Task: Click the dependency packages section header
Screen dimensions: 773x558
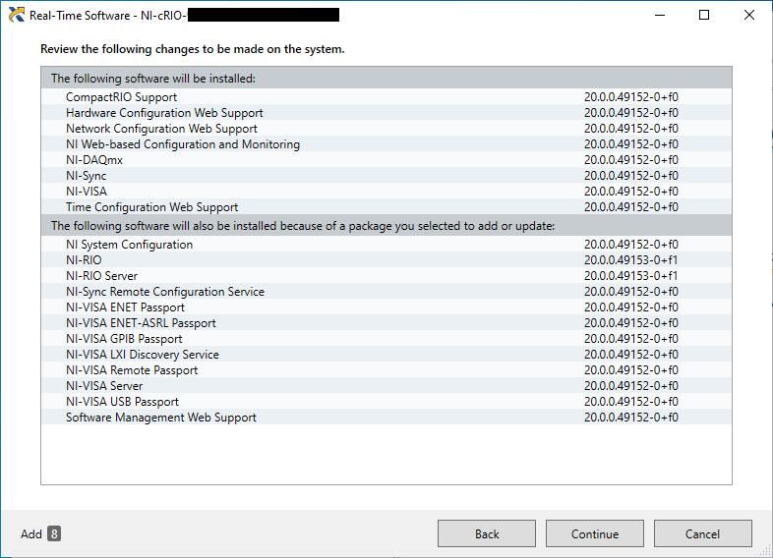Action: (x=303, y=226)
